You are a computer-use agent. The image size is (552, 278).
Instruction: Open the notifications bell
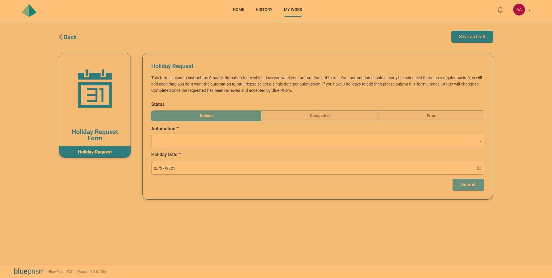[500, 10]
